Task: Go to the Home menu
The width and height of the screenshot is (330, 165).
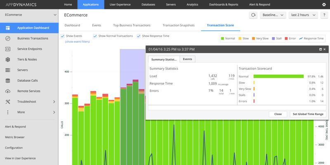Action: click(68, 5)
